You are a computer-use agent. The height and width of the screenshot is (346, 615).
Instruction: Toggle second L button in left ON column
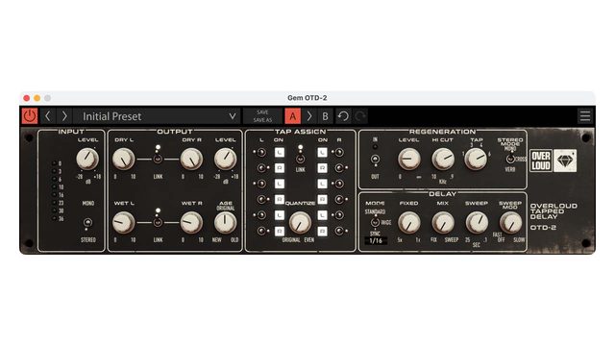(280, 184)
